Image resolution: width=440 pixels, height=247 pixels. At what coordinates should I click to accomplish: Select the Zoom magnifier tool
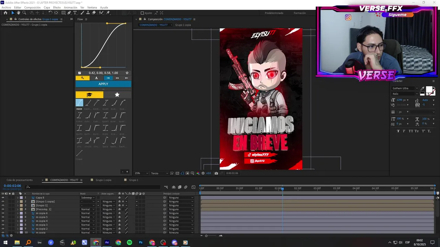[x=24, y=13]
